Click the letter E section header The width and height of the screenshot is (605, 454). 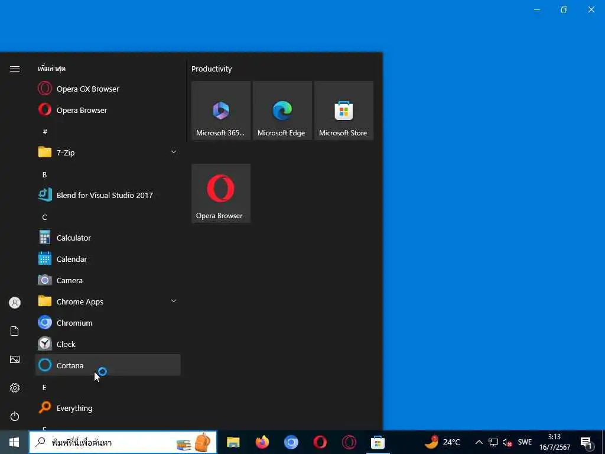44,388
